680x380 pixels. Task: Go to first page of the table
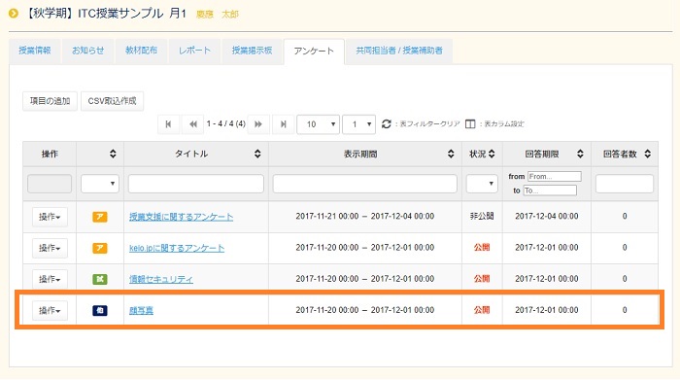tap(168, 124)
